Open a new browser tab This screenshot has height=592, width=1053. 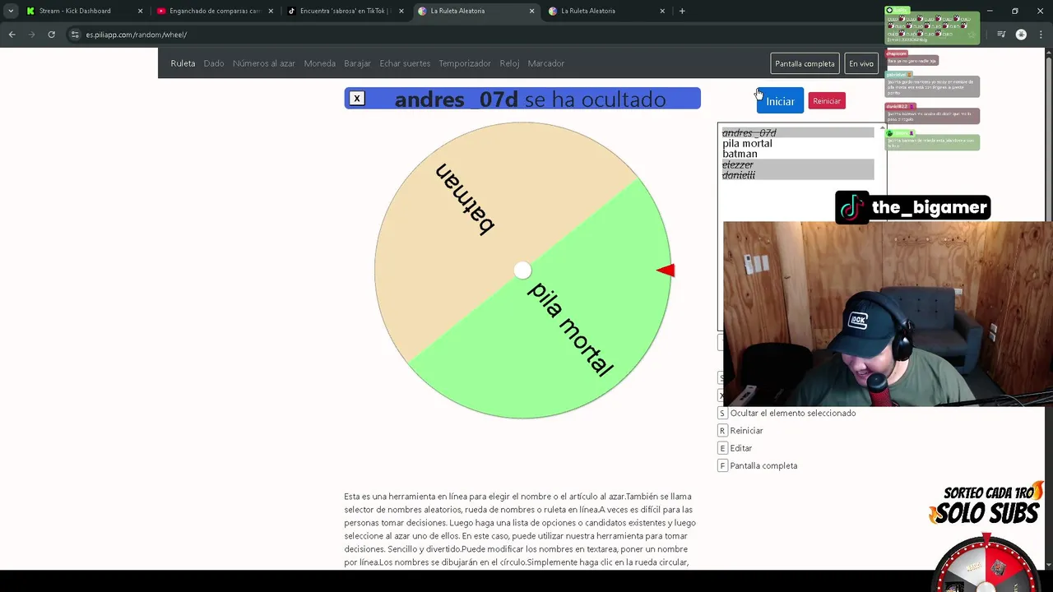point(682,11)
